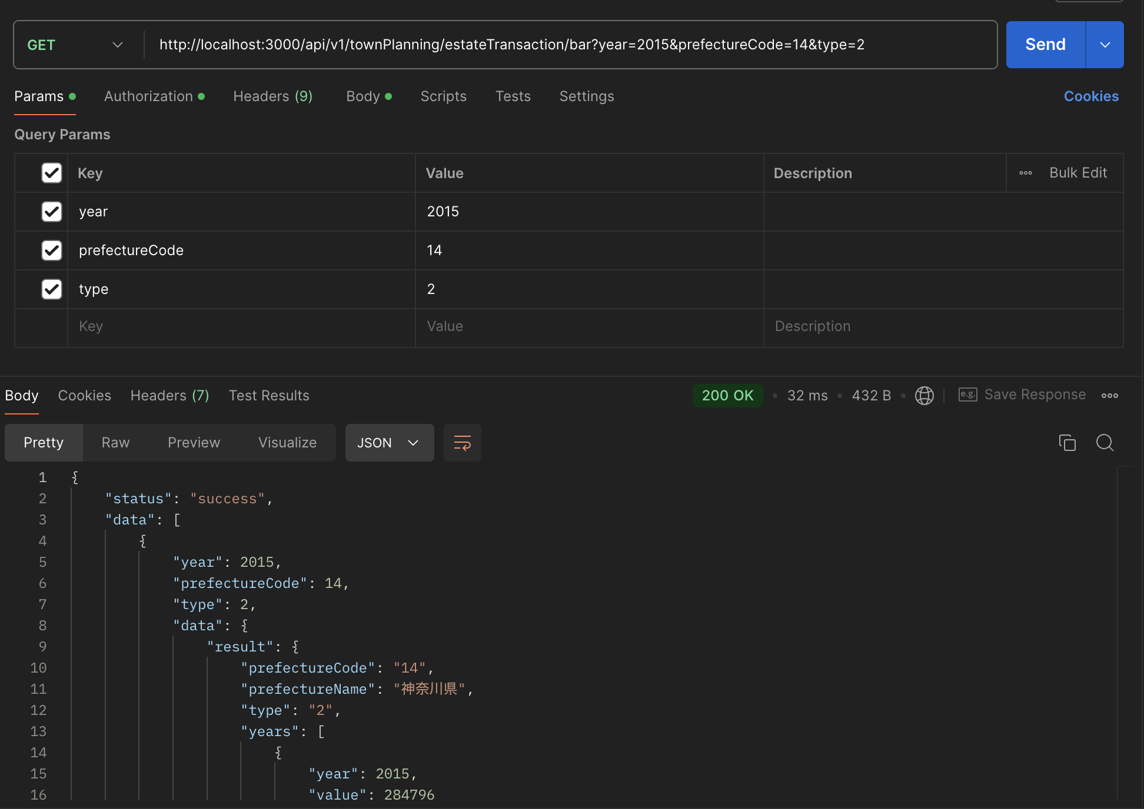Click the 432 B response size

(x=871, y=396)
